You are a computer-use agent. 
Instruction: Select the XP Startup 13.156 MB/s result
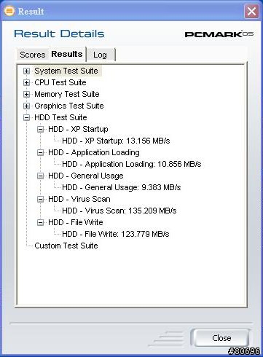tap(116, 141)
